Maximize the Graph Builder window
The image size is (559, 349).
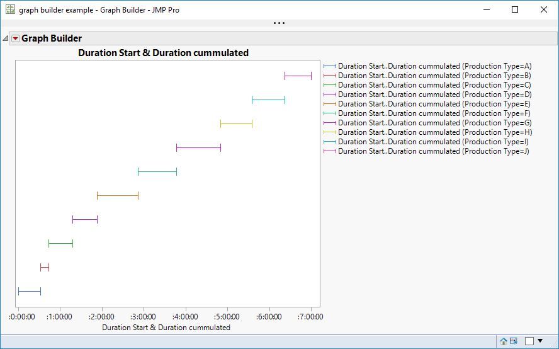515,9
